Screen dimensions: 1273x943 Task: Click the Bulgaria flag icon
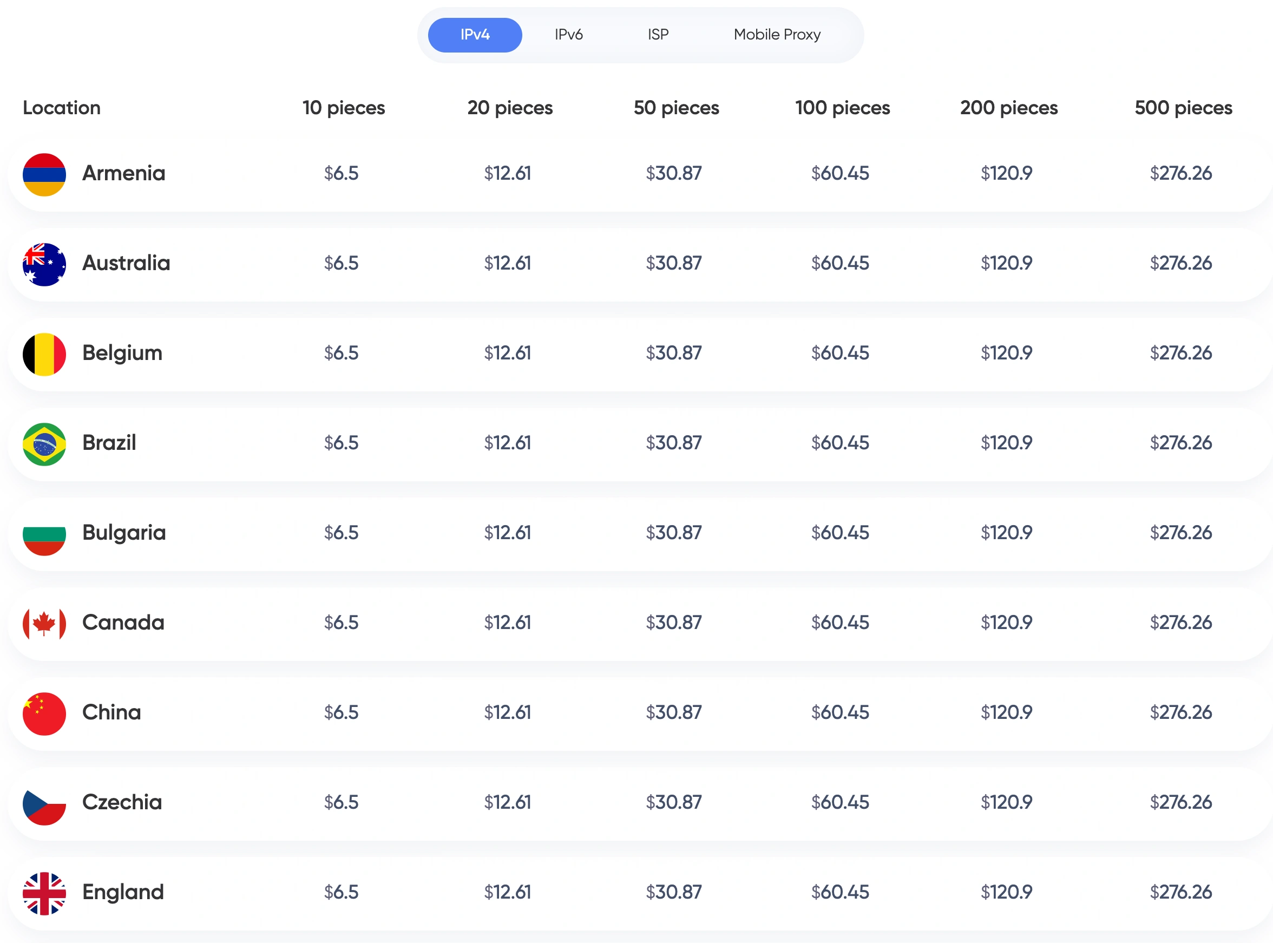tap(44, 534)
